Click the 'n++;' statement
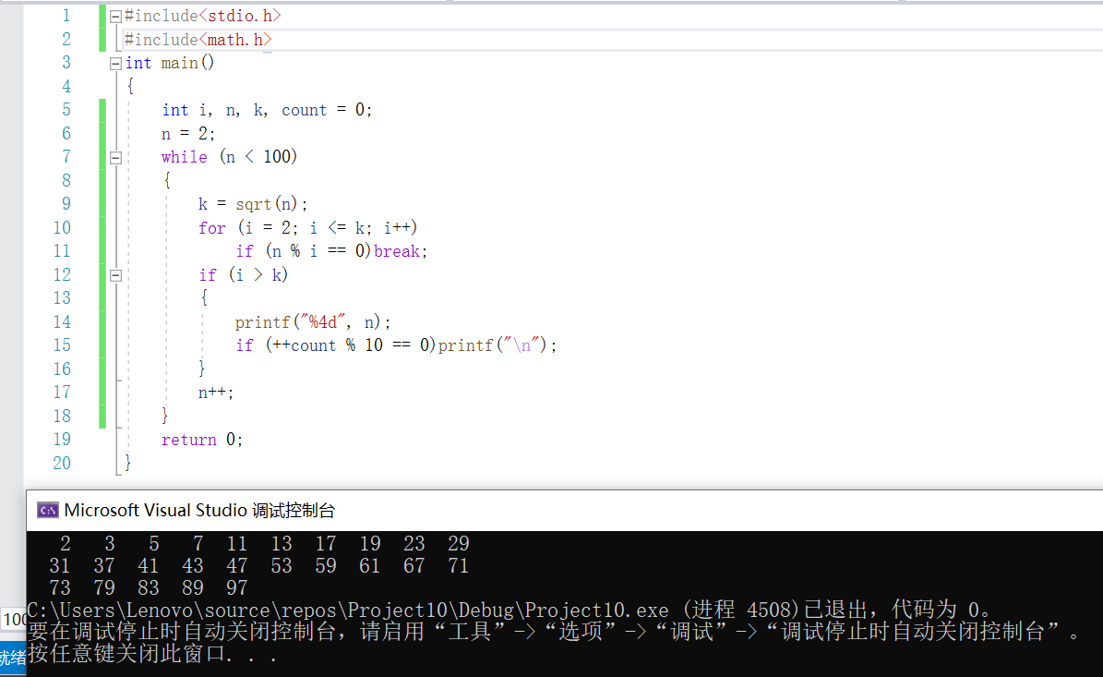Image resolution: width=1103 pixels, height=677 pixels. point(215,393)
